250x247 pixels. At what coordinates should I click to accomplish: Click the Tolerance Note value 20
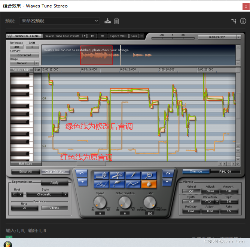[25, 208]
